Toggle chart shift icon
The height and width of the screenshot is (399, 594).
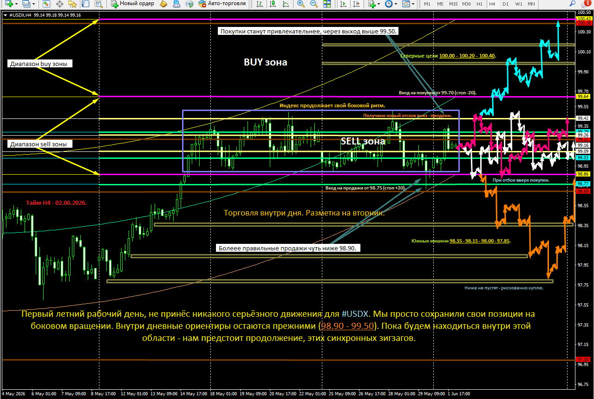(x=356, y=4)
